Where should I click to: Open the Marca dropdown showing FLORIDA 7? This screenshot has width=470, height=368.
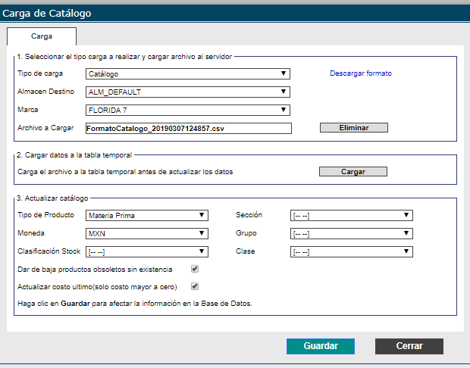188,111
